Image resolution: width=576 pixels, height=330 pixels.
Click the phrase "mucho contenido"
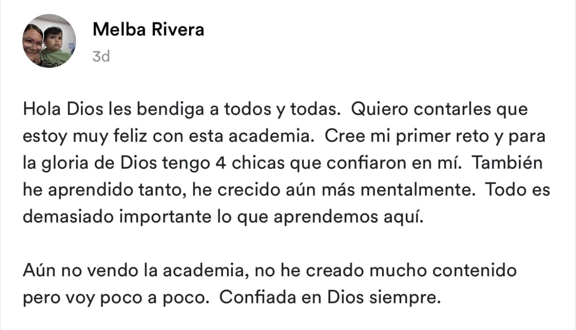(443, 271)
